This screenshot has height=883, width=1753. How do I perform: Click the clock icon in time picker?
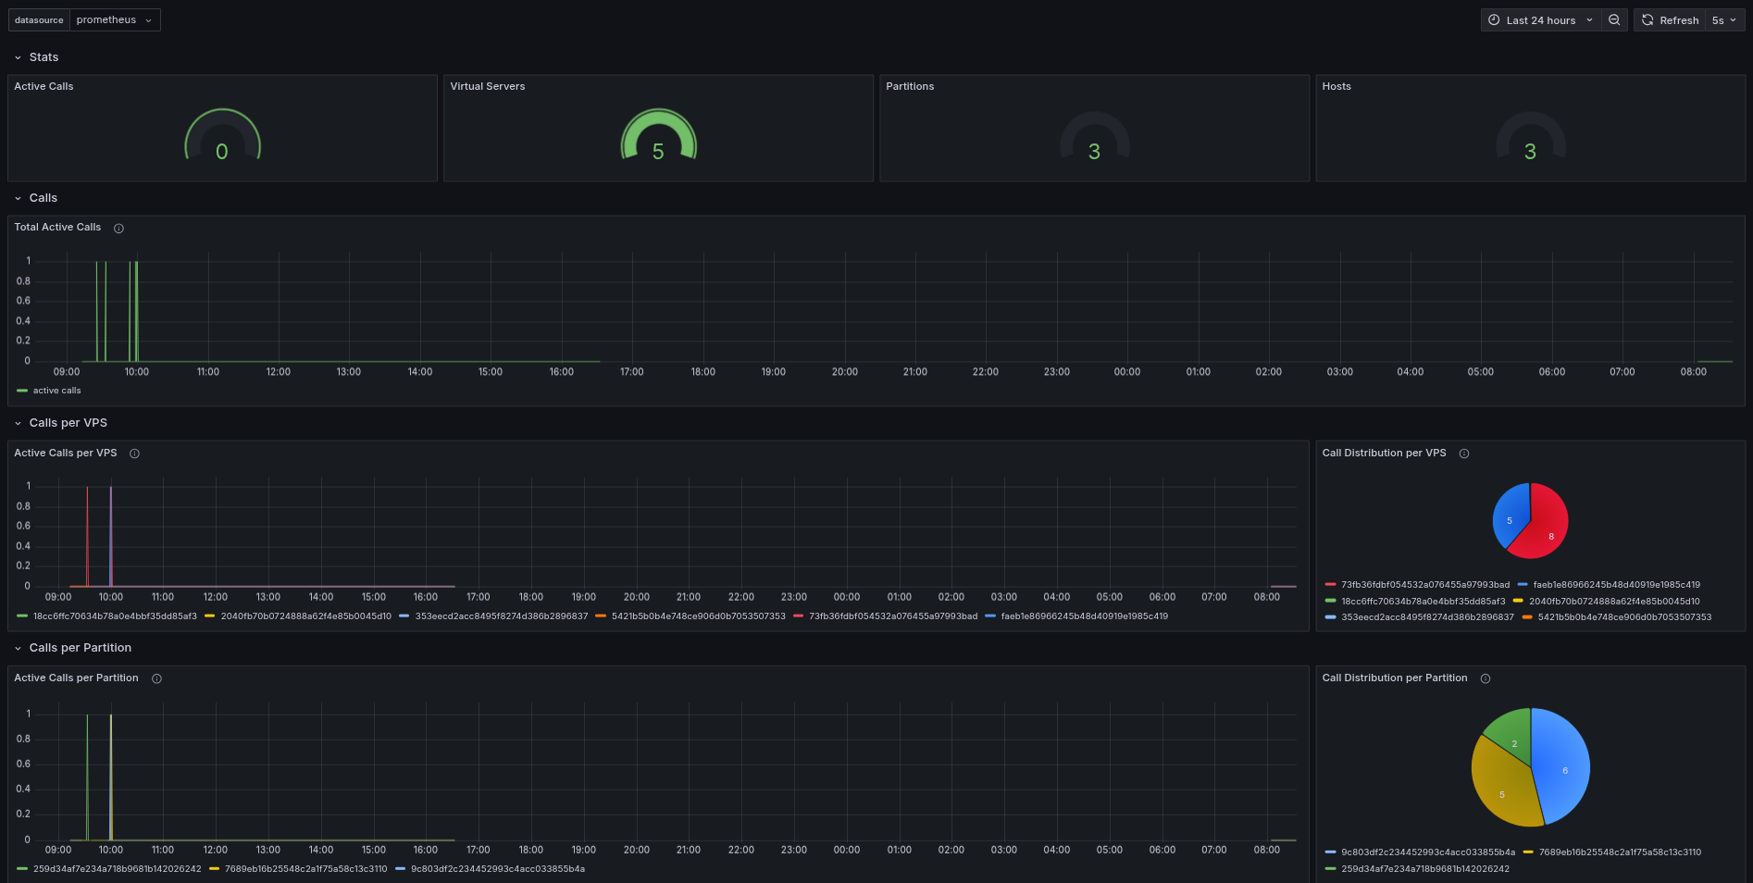pyautogui.click(x=1494, y=20)
